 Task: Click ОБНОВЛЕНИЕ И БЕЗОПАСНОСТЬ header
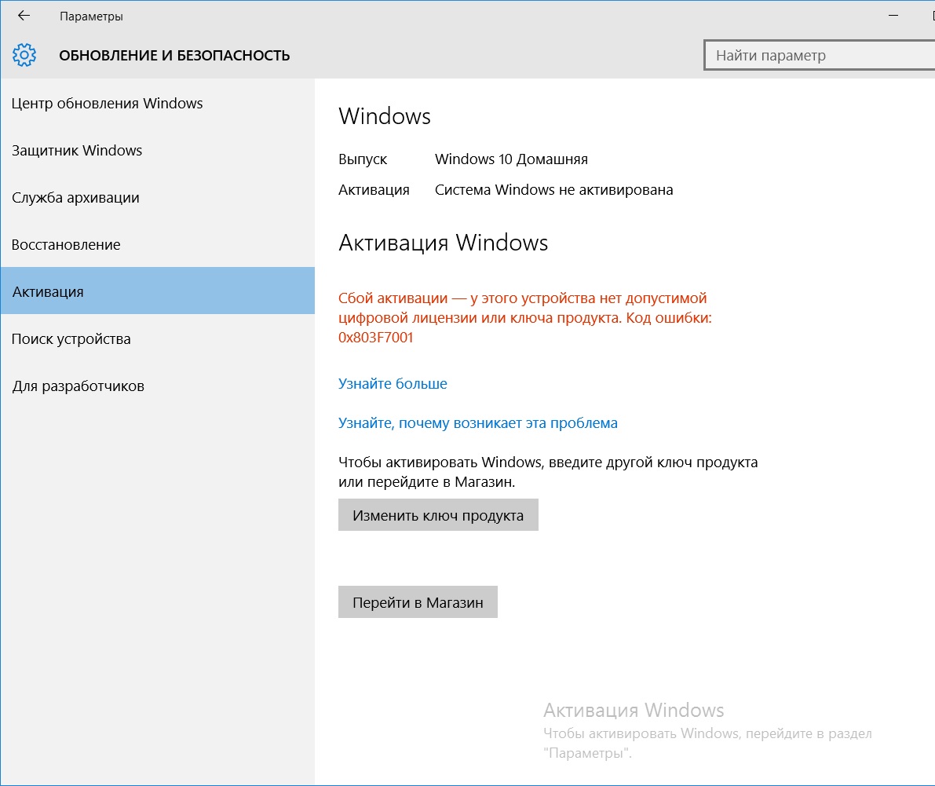point(174,56)
